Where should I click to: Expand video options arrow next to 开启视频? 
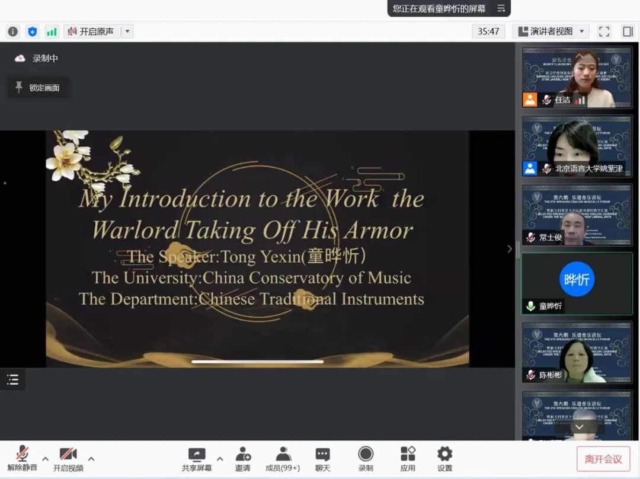click(91, 459)
